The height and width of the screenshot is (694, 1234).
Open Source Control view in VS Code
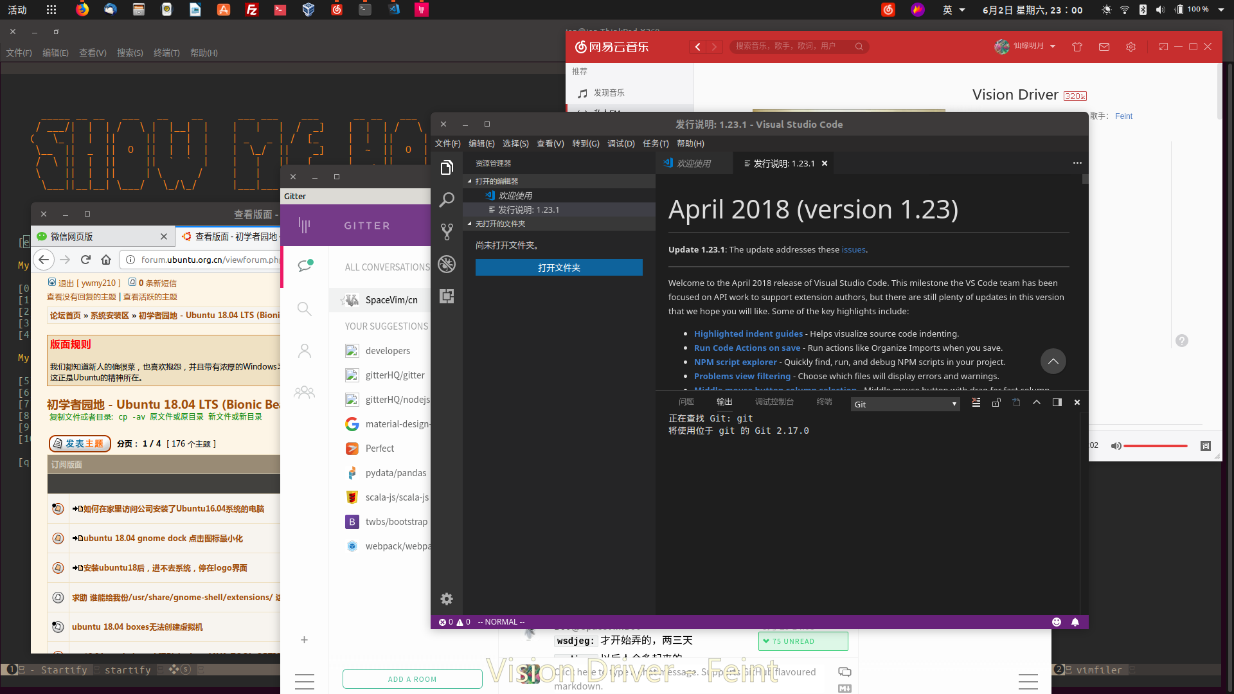click(447, 232)
